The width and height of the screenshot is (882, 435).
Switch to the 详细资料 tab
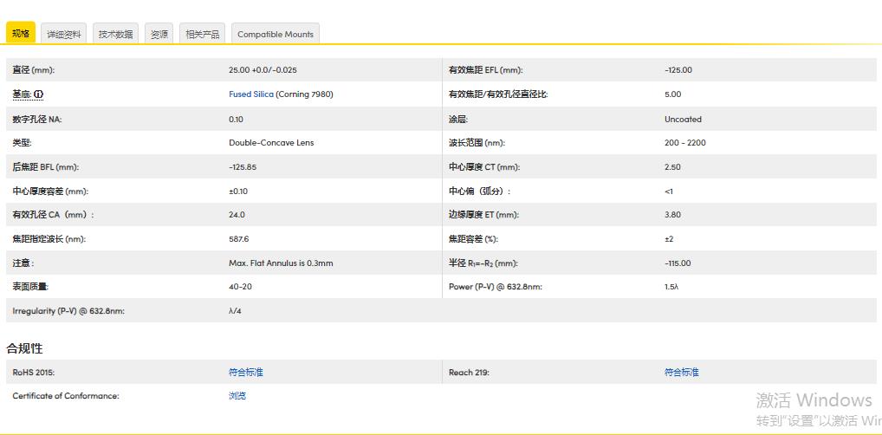(x=64, y=34)
